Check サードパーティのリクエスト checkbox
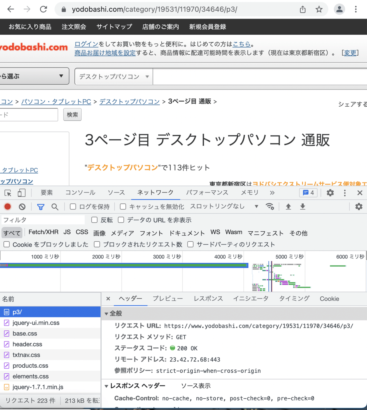The height and width of the screenshot is (410, 367). pos(191,244)
